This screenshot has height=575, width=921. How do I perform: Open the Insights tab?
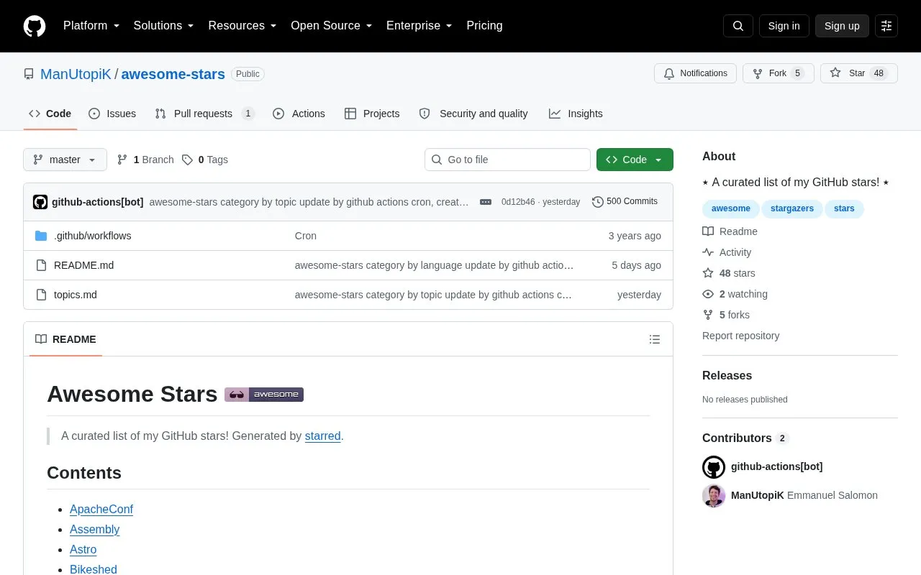(576, 114)
